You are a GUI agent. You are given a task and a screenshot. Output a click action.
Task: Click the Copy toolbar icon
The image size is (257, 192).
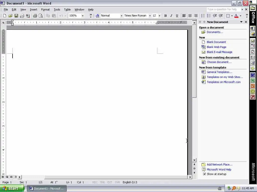48,16
